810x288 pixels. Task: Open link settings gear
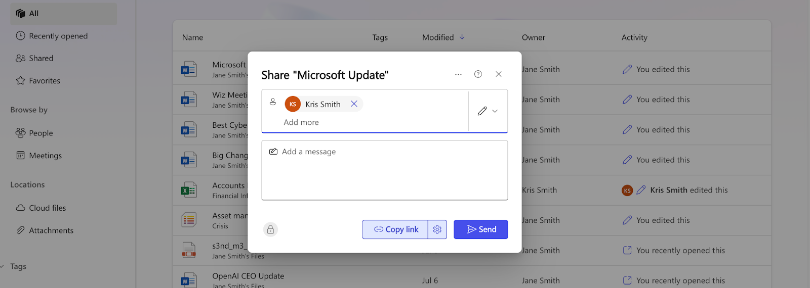pyautogui.click(x=437, y=229)
